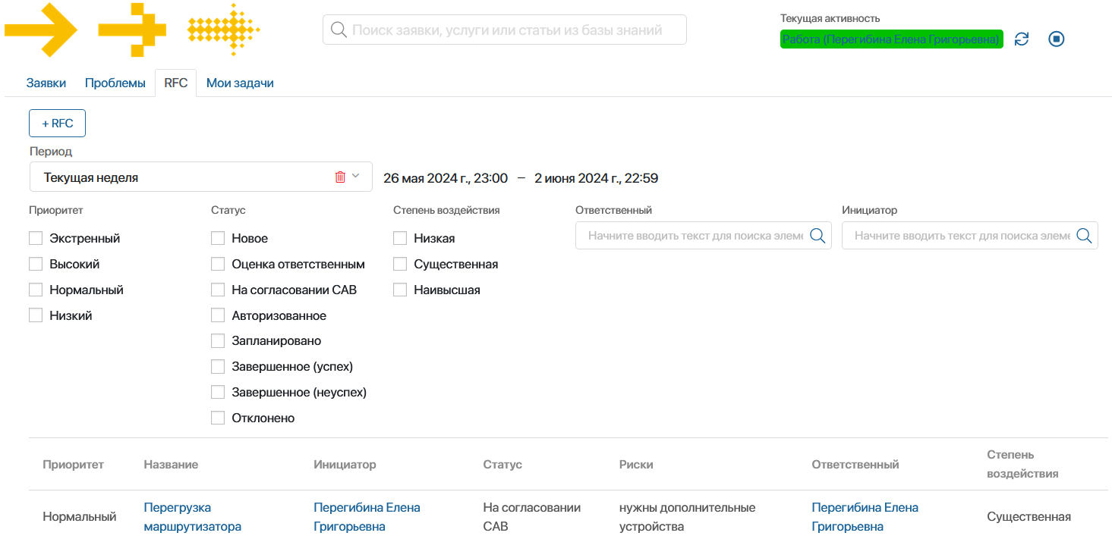
Task: Click the Название column header
Action: pyautogui.click(x=171, y=465)
